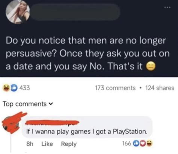
Task: Expand the Top comments sorting dropdown
Action: point(28,104)
